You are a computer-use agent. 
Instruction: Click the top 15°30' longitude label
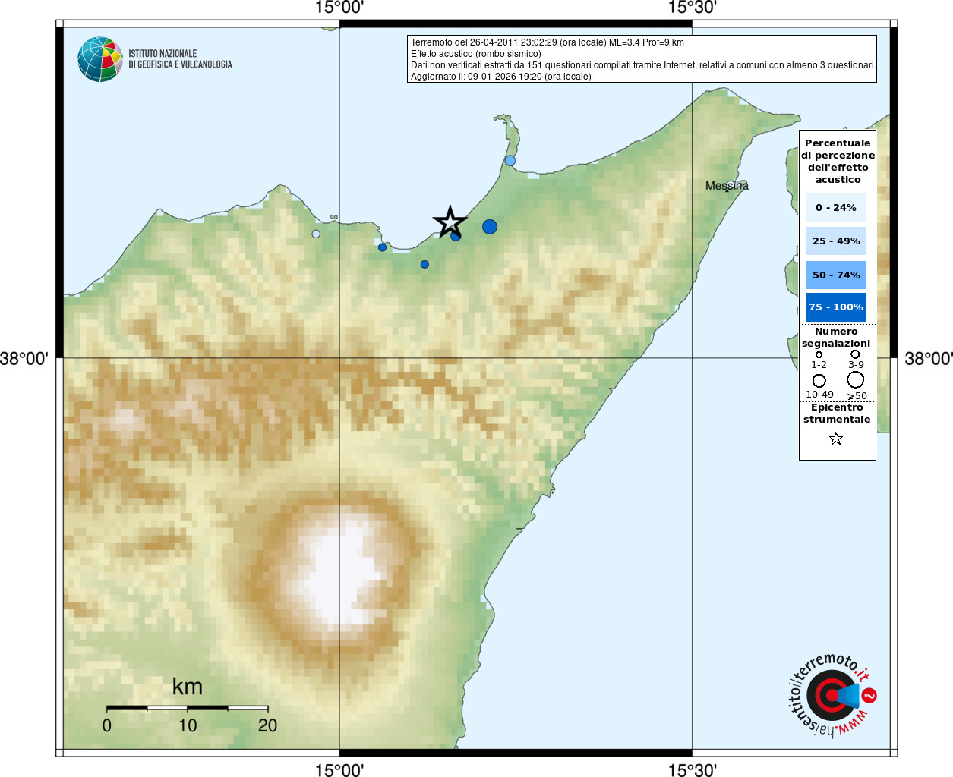click(x=693, y=8)
